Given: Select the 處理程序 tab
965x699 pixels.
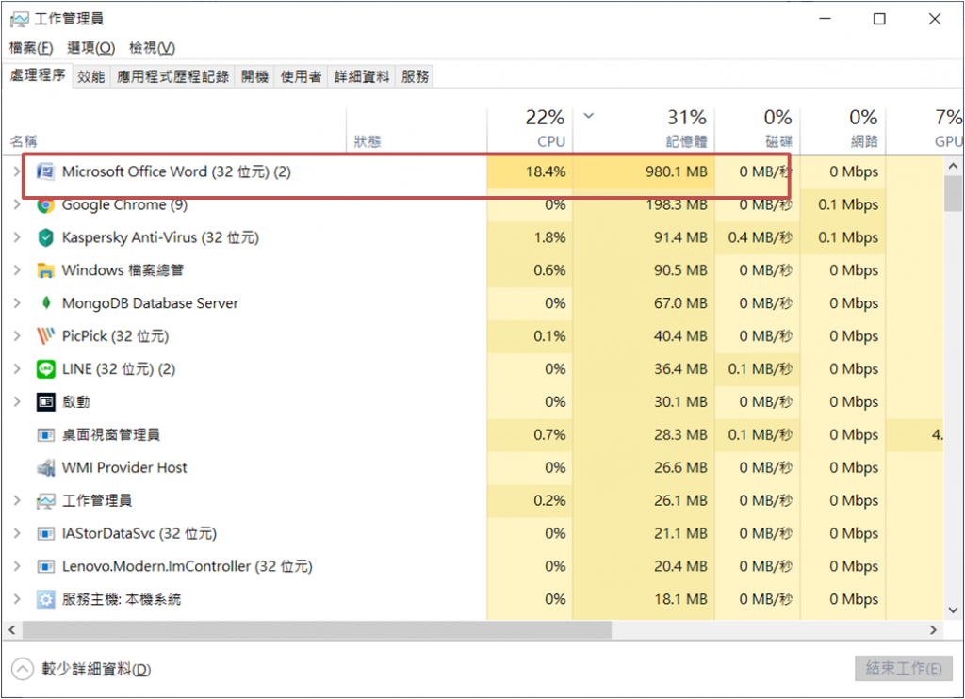Looking at the screenshot, I should [x=38, y=75].
